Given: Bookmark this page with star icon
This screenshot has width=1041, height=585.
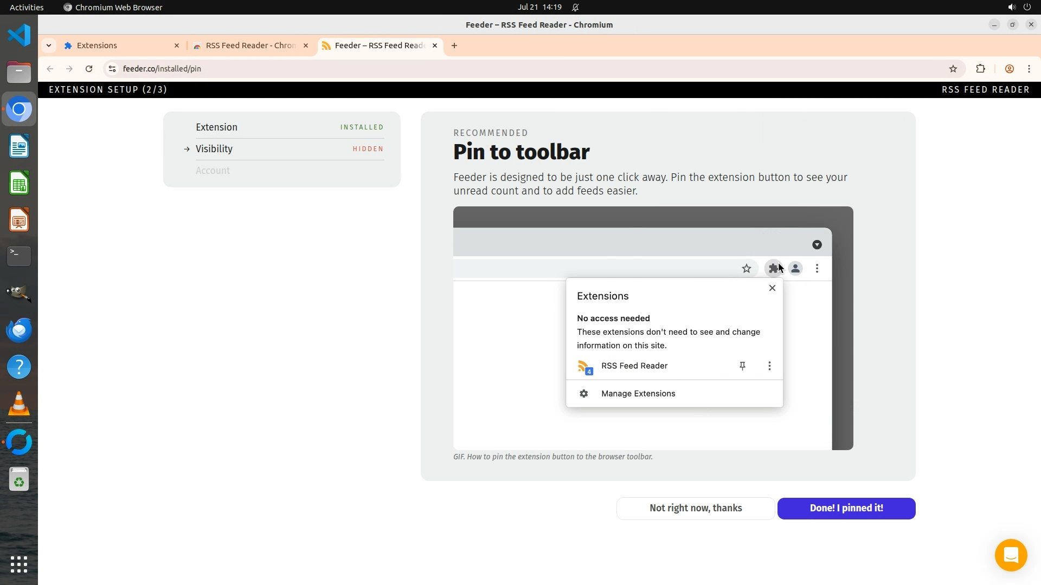Looking at the screenshot, I should (x=953, y=69).
